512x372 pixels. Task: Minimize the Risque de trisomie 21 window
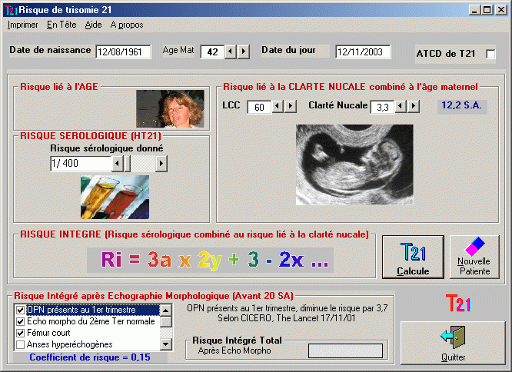point(475,10)
